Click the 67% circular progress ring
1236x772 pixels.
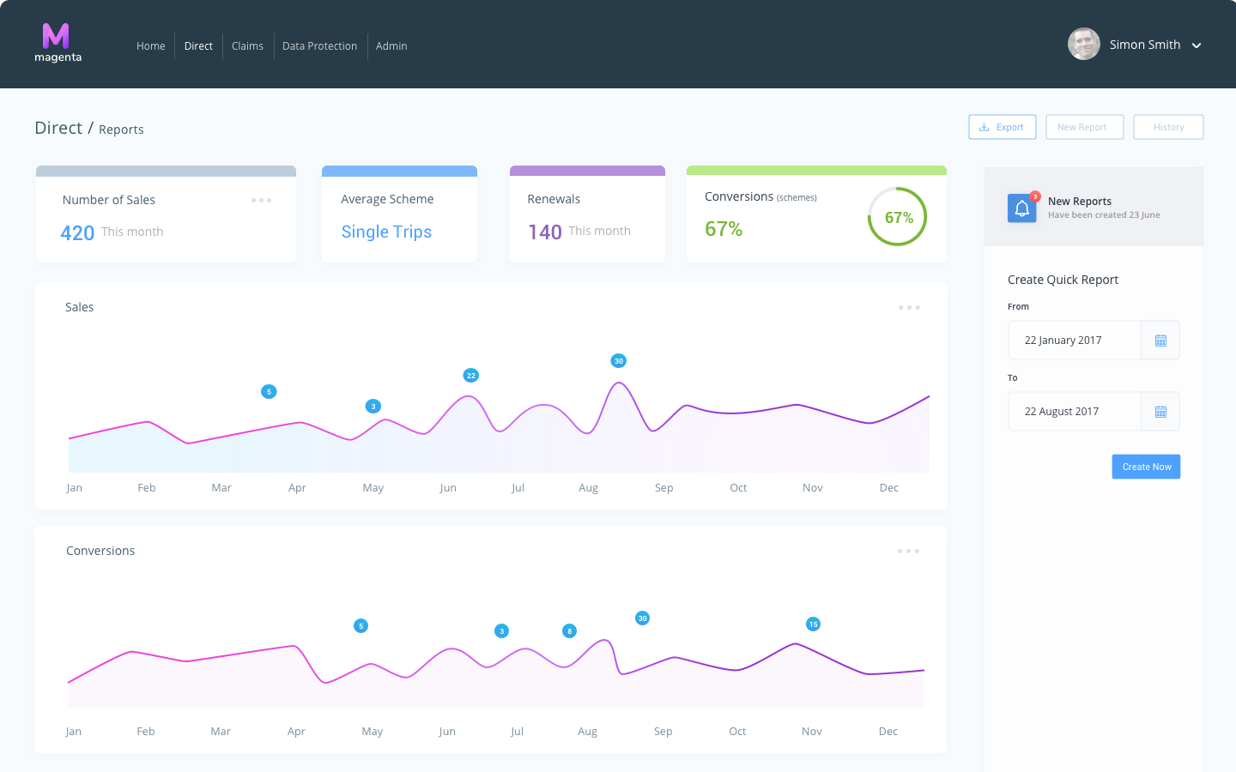click(898, 217)
